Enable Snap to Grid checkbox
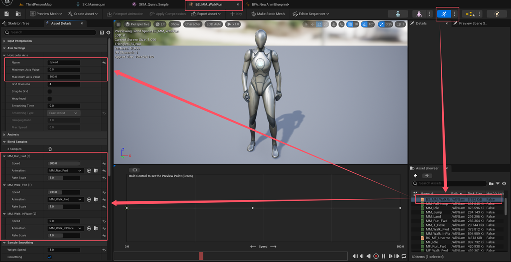The width and height of the screenshot is (511, 262). [x=50, y=91]
